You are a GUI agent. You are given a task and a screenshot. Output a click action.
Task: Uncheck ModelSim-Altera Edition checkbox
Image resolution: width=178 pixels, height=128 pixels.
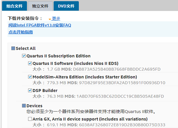click(x=30, y=77)
